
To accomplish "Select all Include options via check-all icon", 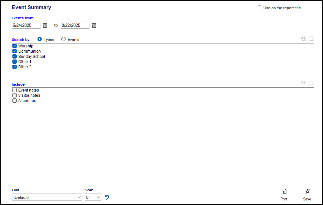I will click(303, 83).
